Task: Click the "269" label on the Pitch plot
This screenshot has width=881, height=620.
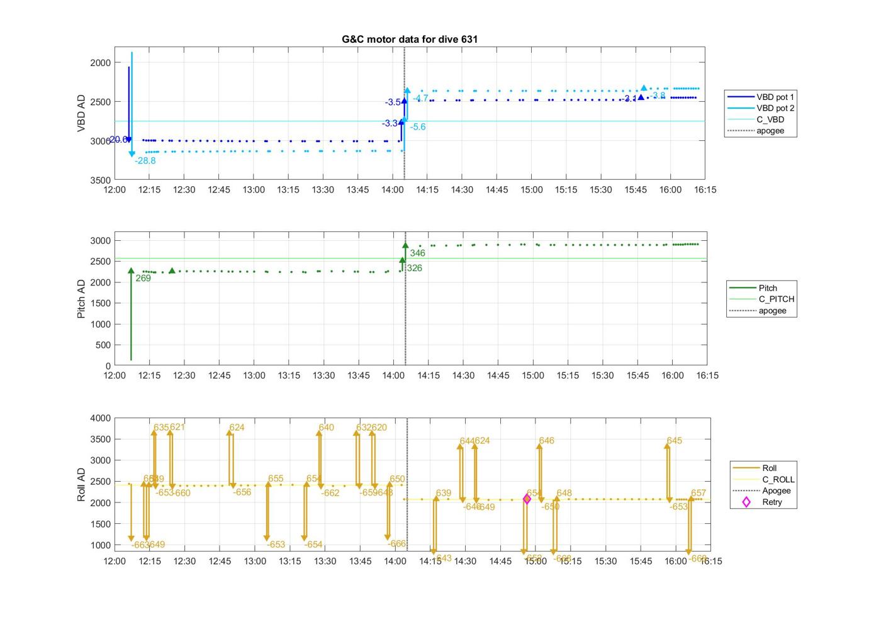Action: [x=143, y=278]
